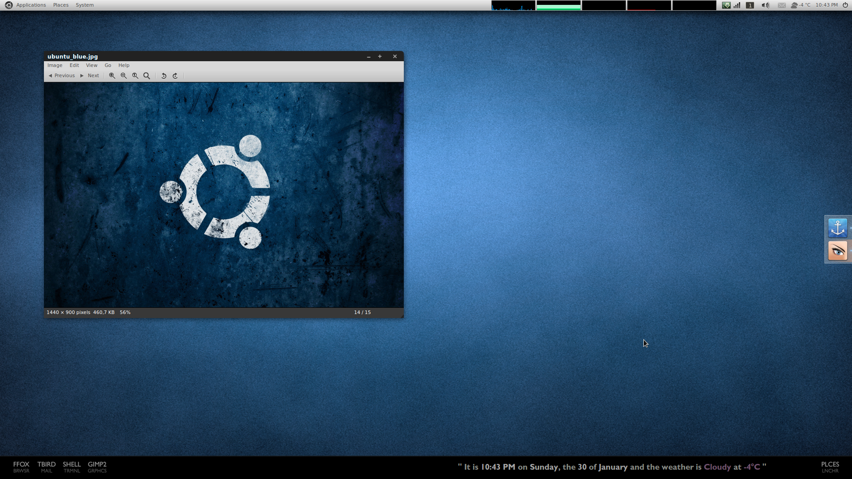The image size is (852, 479).
Task: Click the zoom in icon
Action: tap(113, 75)
